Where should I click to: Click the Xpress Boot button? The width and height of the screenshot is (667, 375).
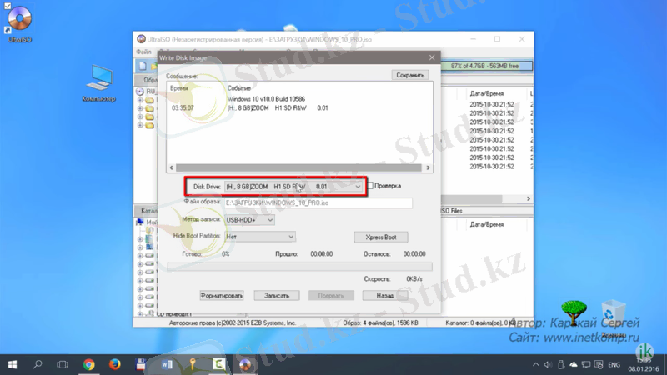pos(381,237)
